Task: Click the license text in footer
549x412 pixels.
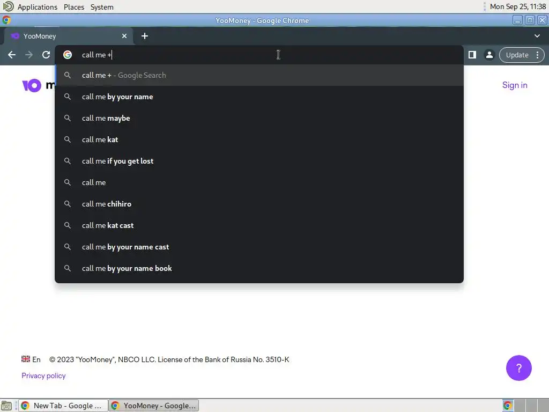Action: 169,359
